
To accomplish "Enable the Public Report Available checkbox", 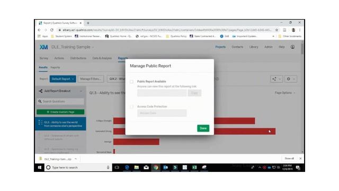I will pyautogui.click(x=132, y=82).
